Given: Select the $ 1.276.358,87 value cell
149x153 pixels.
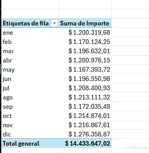Looking at the screenshot, I should [85, 134].
